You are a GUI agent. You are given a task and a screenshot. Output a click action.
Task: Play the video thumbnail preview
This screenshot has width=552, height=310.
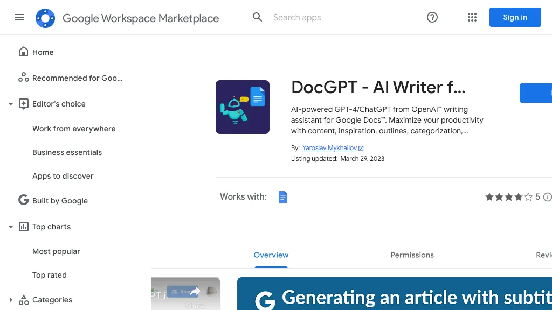coord(185,293)
